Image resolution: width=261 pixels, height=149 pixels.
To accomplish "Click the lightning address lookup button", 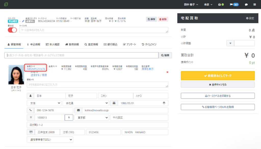I will [x=69, y=118].
